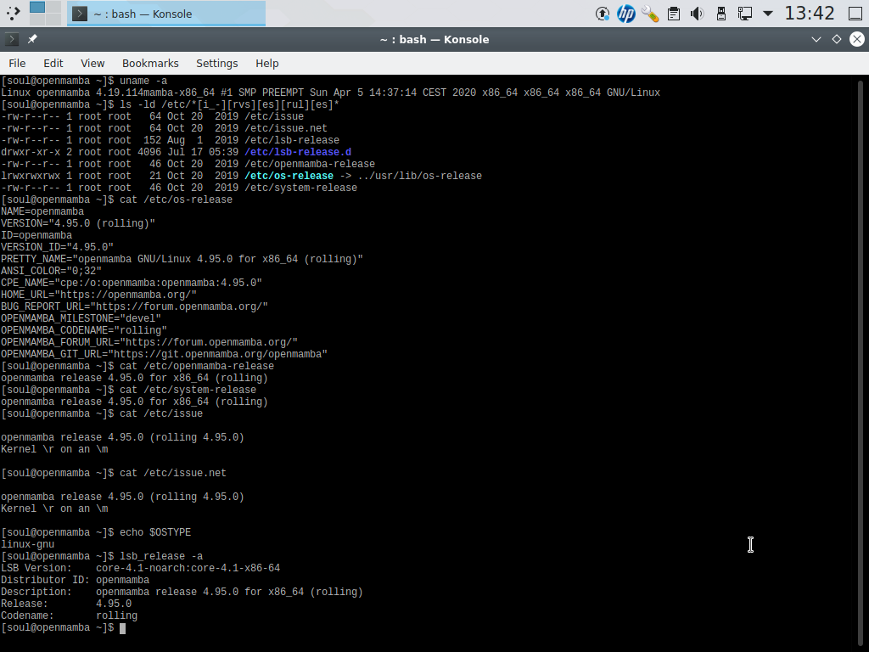The width and height of the screenshot is (869, 652).
Task: Open the network connections tray icon
Action: tap(745, 14)
